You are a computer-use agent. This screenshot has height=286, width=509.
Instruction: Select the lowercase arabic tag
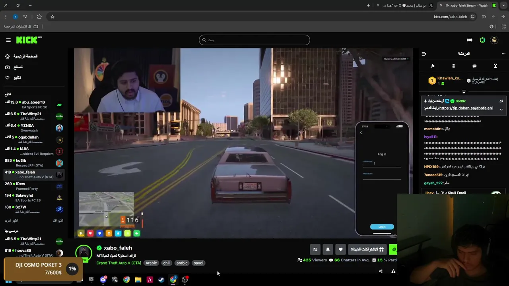(182, 263)
